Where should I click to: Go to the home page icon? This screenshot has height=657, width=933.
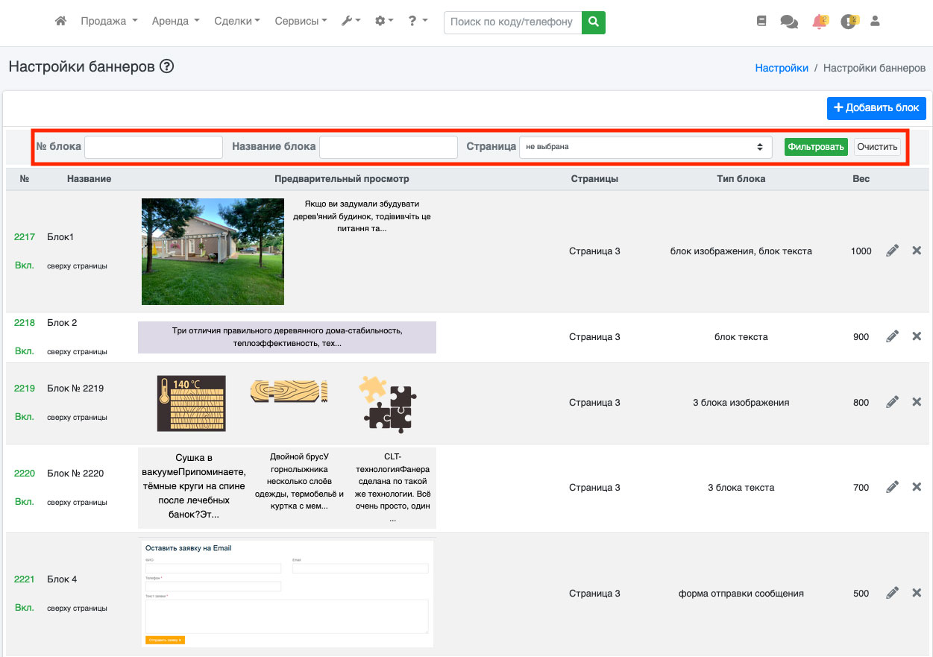coord(61,22)
